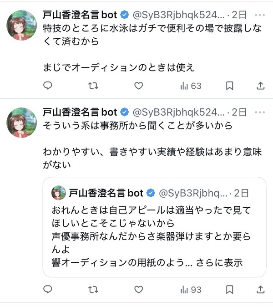This screenshot has height=307, width=273.
Task: Open avatar picture of the first tweet
Action: (21, 25)
